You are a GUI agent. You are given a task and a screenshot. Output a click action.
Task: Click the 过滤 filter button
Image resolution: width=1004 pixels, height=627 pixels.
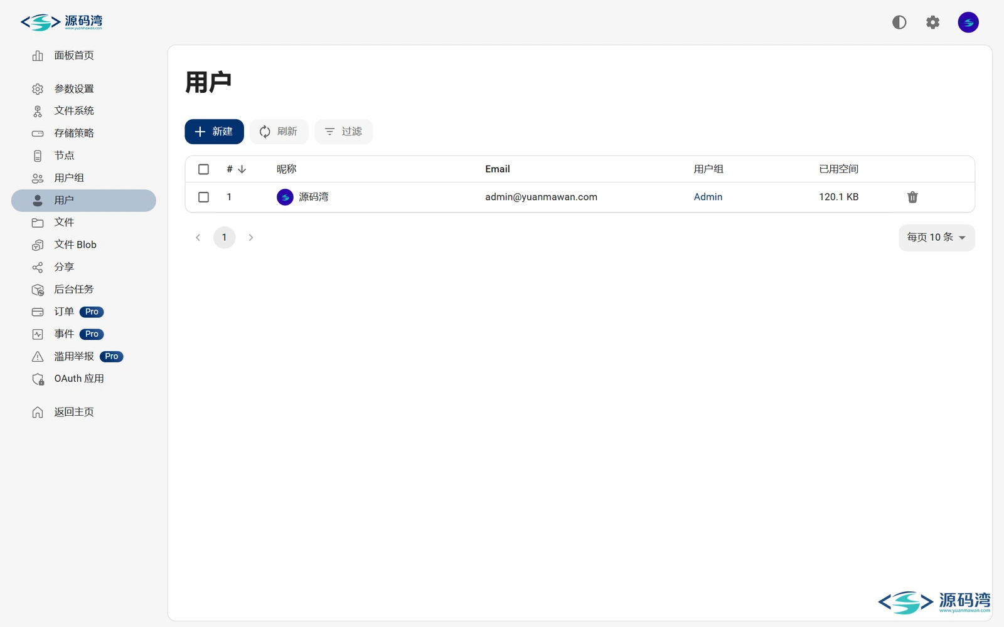343,132
